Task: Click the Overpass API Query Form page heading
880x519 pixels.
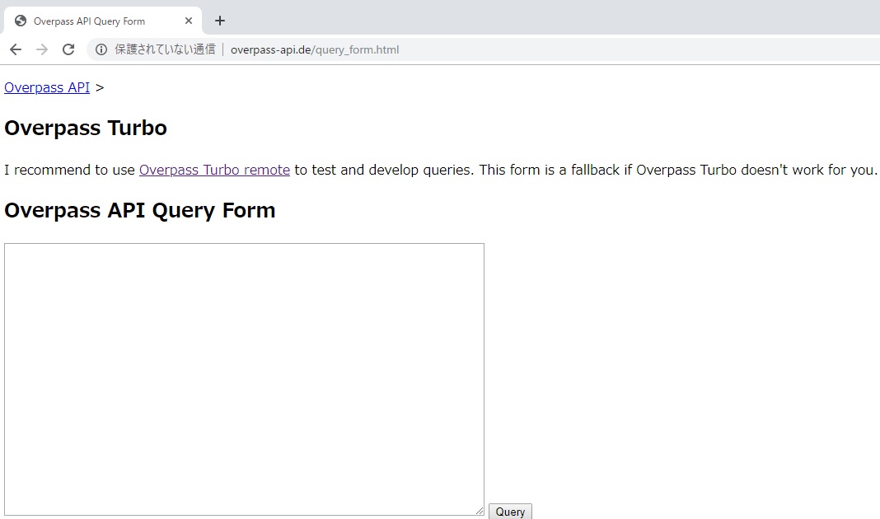Action: 140,210
